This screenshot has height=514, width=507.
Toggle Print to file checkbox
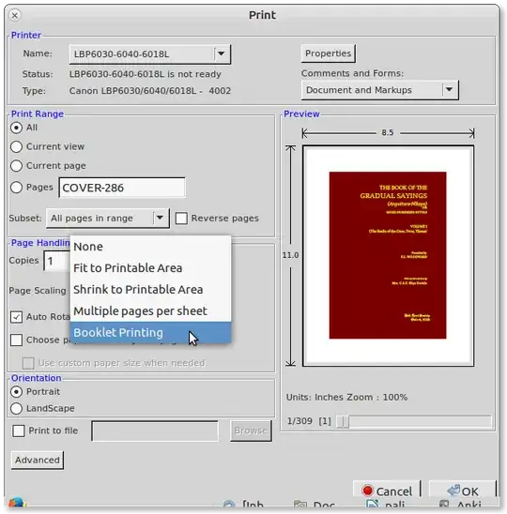click(x=19, y=431)
